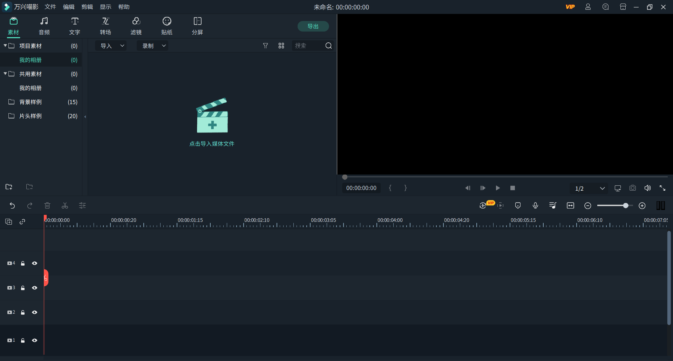Click the voiceover microphone icon

pyautogui.click(x=535, y=206)
